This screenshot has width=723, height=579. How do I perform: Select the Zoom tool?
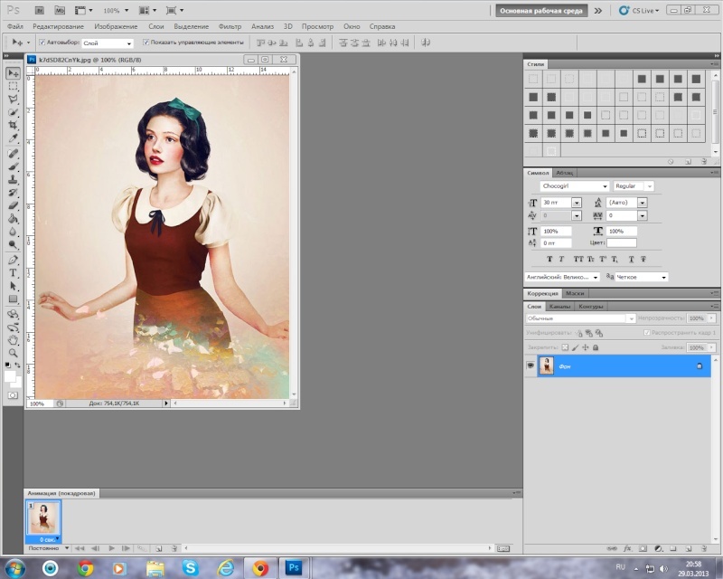tap(13, 353)
